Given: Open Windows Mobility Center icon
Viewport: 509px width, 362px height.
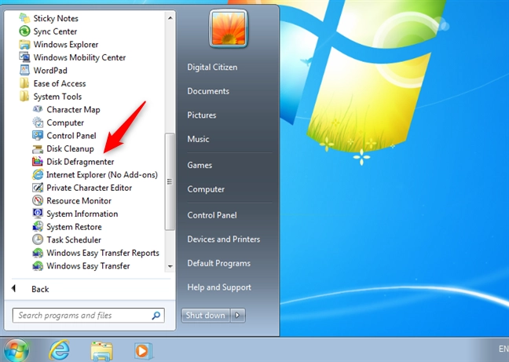Looking at the screenshot, I should click(x=24, y=57).
